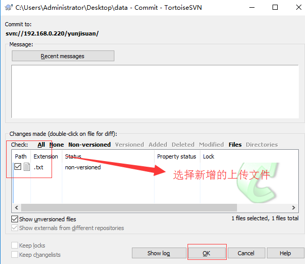The image size is (305, 264).
Task: Click the TortoiseSVN title bar icon
Action: (9, 7)
